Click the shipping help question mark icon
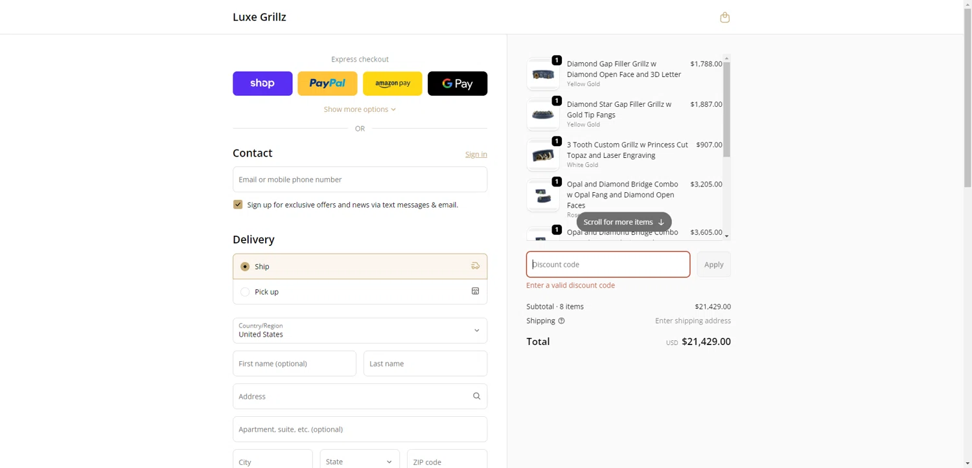Image resolution: width=972 pixels, height=468 pixels. (561, 321)
